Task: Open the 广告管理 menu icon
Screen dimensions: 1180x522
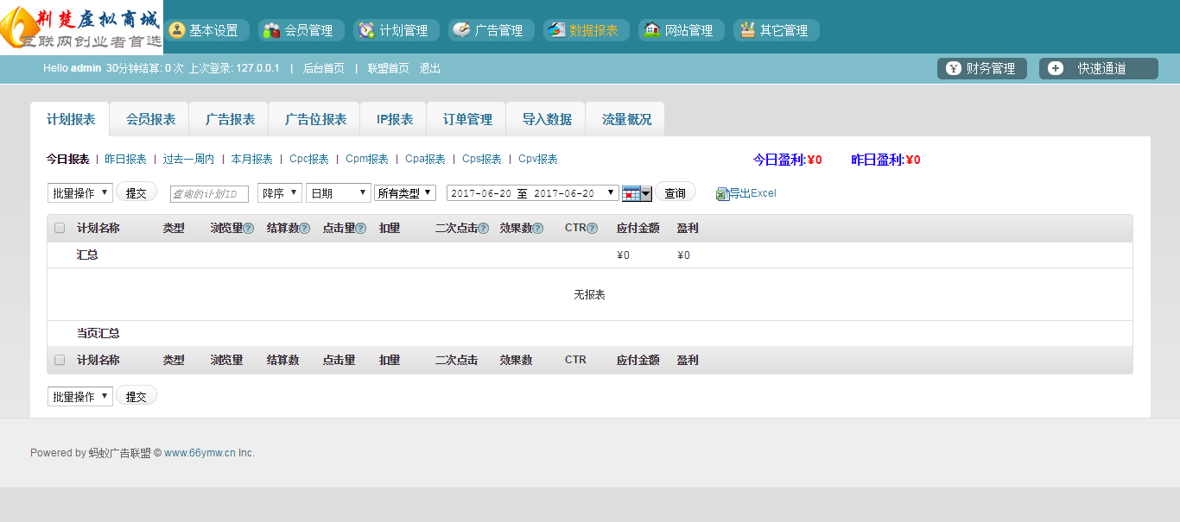Action: [x=461, y=30]
